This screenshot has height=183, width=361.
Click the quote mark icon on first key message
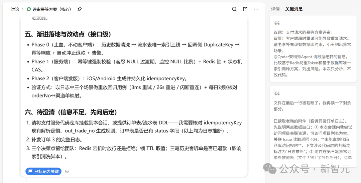(x=277, y=23)
